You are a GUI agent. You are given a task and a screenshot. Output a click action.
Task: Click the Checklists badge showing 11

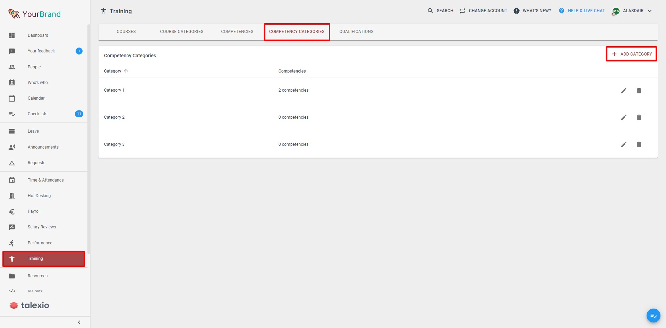79,114
